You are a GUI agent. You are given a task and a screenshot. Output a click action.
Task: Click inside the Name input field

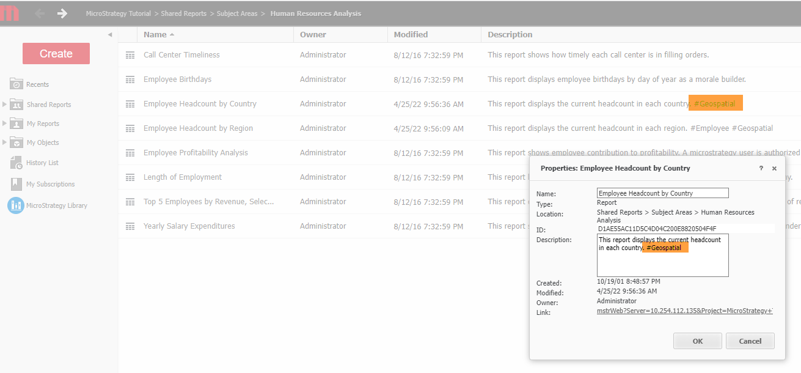(x=662, y=193)
